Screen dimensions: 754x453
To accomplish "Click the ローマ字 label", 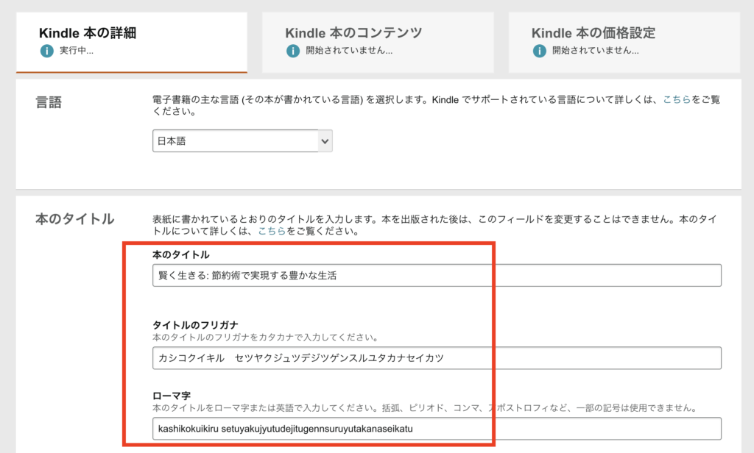I will click(172, 396).
